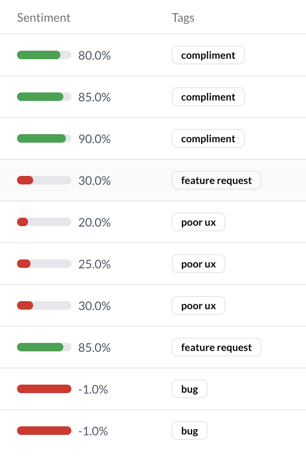The width and height of the screenshot is (306, 460).
Task: Click the 30.0% sentiment bar in the poor ux row
Action: [x=44, y=305]
